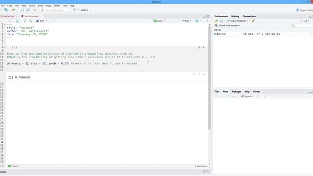The height and width of the screenshot is (176, 313).
Task: Clear all plots broom icon
Action: click(x=265, y=96)
